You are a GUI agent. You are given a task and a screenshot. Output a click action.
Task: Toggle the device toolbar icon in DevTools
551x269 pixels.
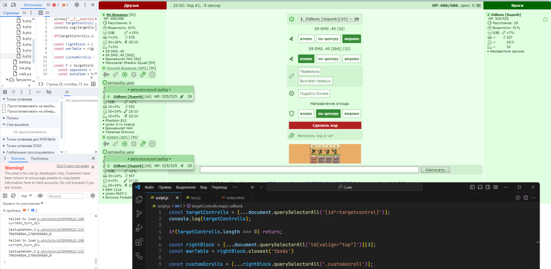coord(14,5)
